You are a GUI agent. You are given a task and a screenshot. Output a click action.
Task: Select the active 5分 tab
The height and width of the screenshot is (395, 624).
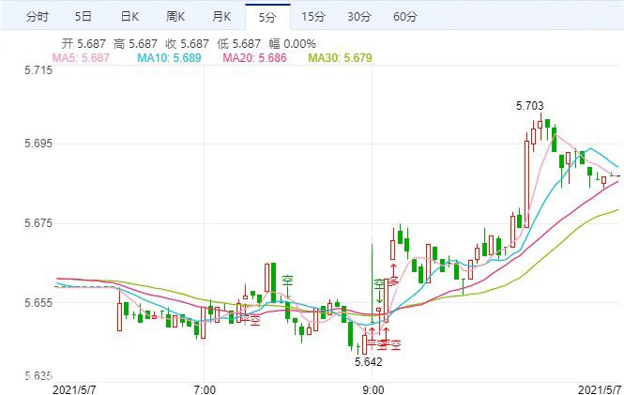tap(267, 17)
